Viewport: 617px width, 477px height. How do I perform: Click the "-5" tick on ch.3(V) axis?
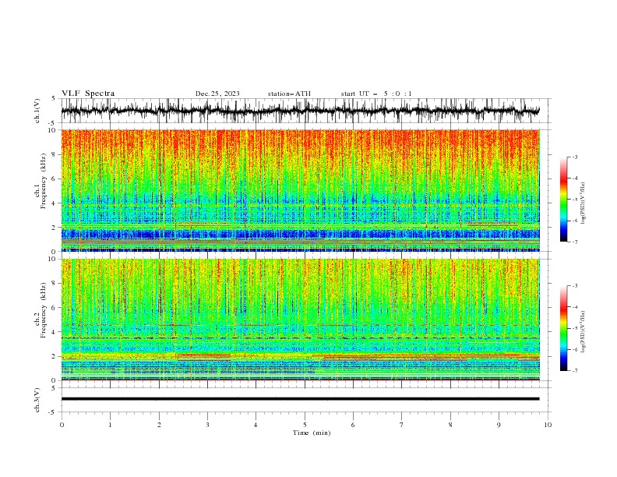53,412
